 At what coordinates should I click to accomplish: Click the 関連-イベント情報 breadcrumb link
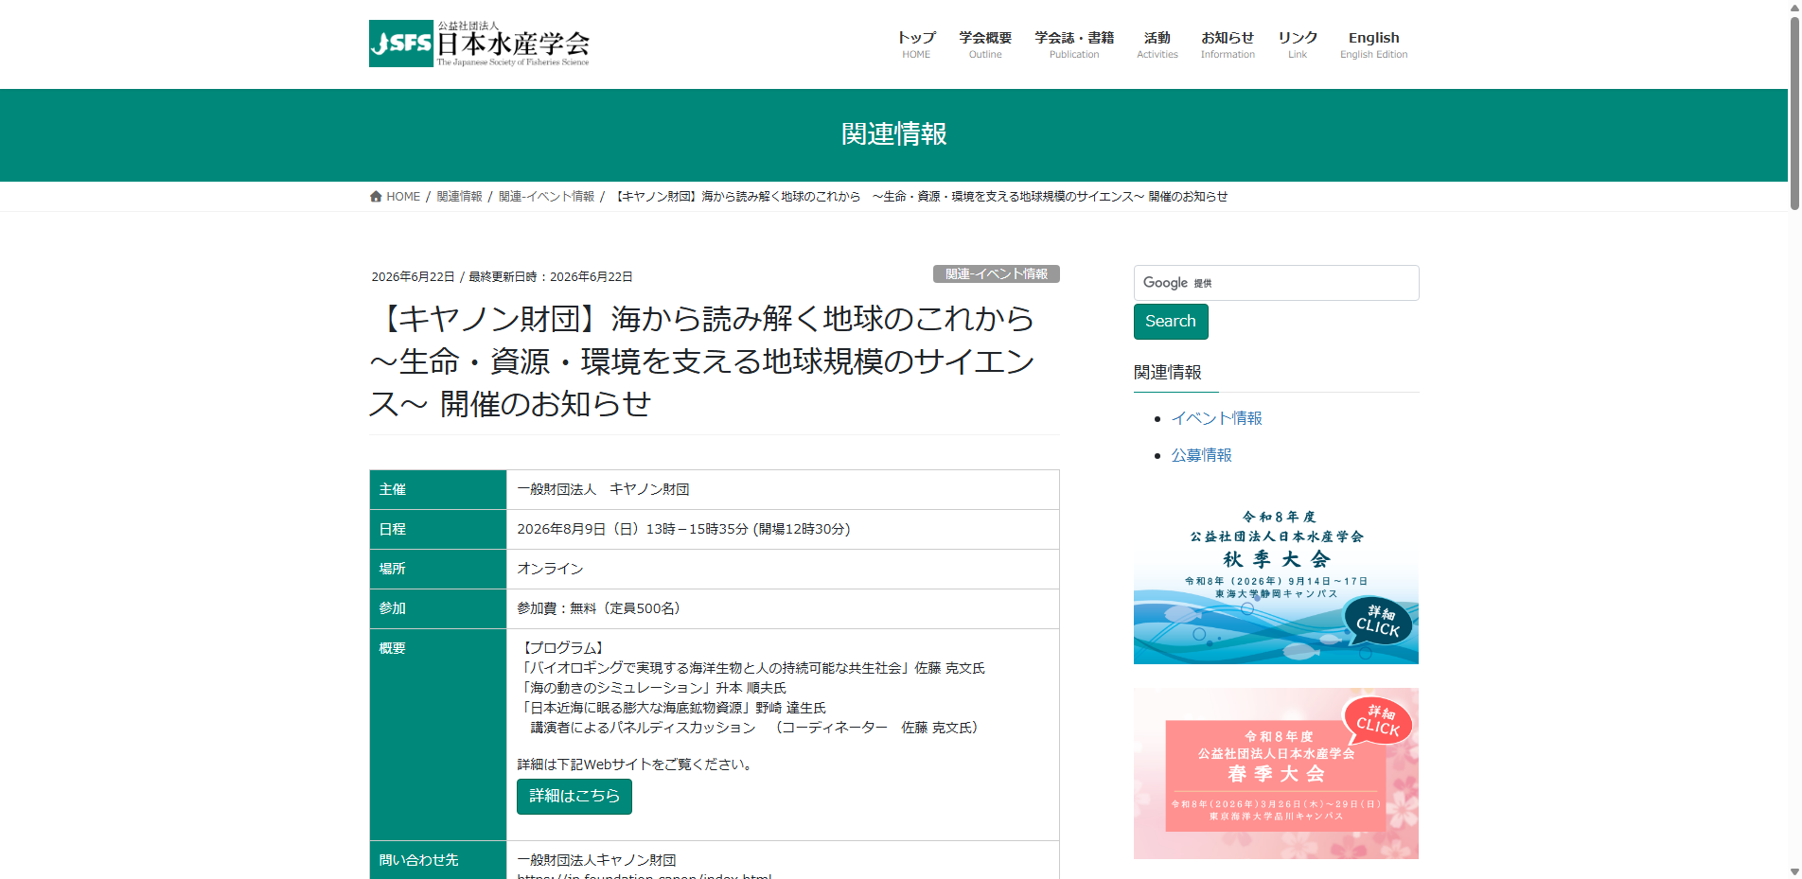click(546, 197)
